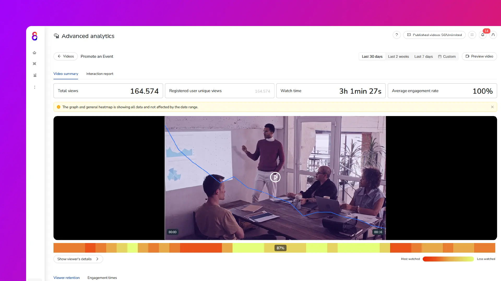Screen dimensions: 501x281
Task: Switch to the Interaction report tab
Action: click(x=100, y=74)
